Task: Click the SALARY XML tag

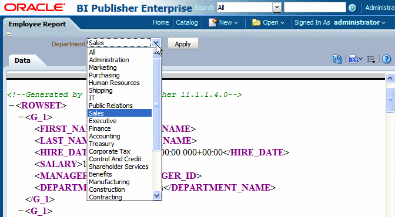Action: coord(59,164)
